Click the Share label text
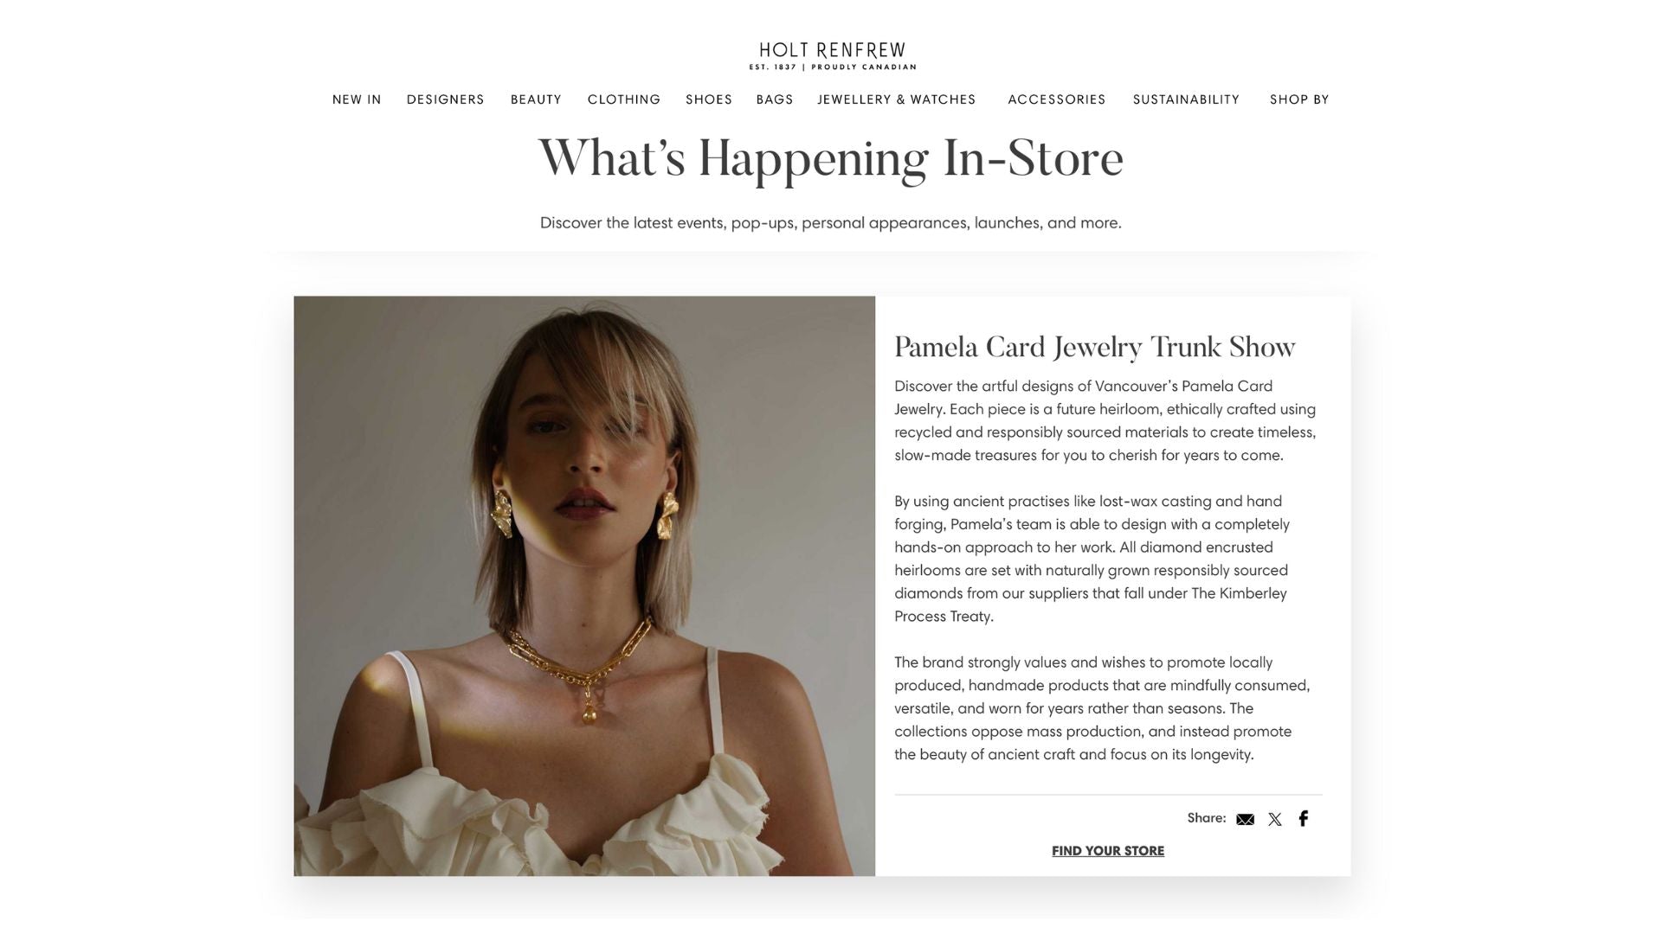Screen dimensions: 1662x934 click(1207, 818)
